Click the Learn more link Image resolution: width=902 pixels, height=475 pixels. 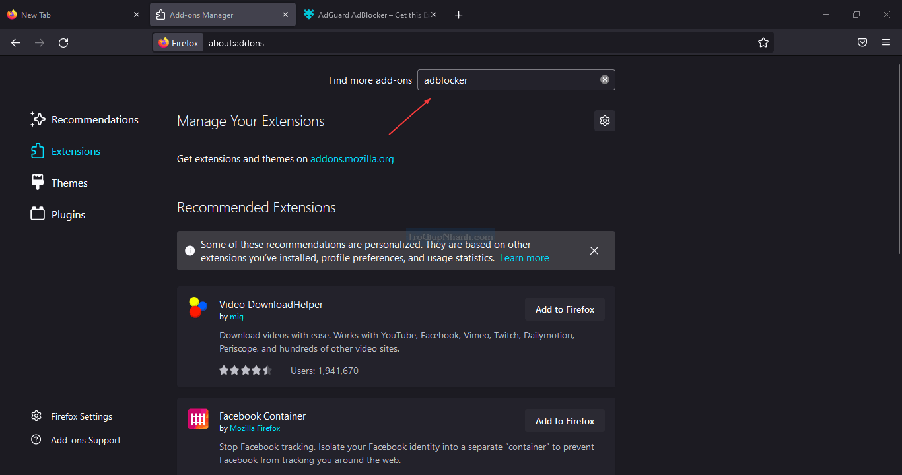(524, 258)
